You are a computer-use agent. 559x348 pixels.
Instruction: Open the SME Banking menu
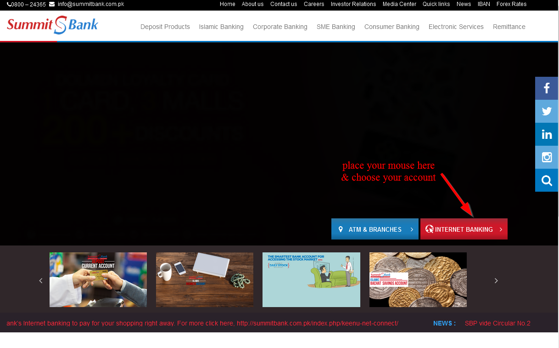pos(336,27)
